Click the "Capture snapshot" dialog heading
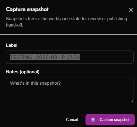 [x=27, y=9]
